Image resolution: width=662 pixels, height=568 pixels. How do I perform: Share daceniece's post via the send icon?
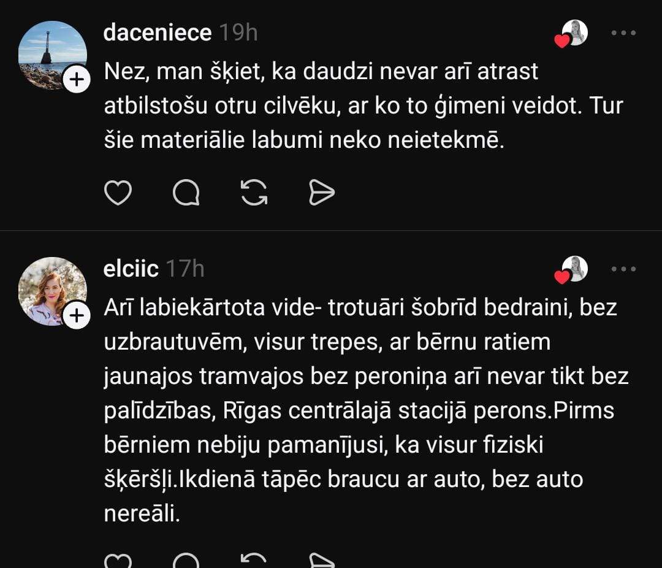[x=321, y=193]
